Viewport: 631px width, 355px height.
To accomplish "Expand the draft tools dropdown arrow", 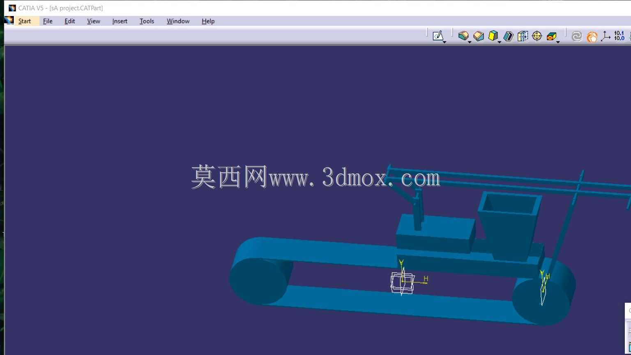I will point(500,42).
